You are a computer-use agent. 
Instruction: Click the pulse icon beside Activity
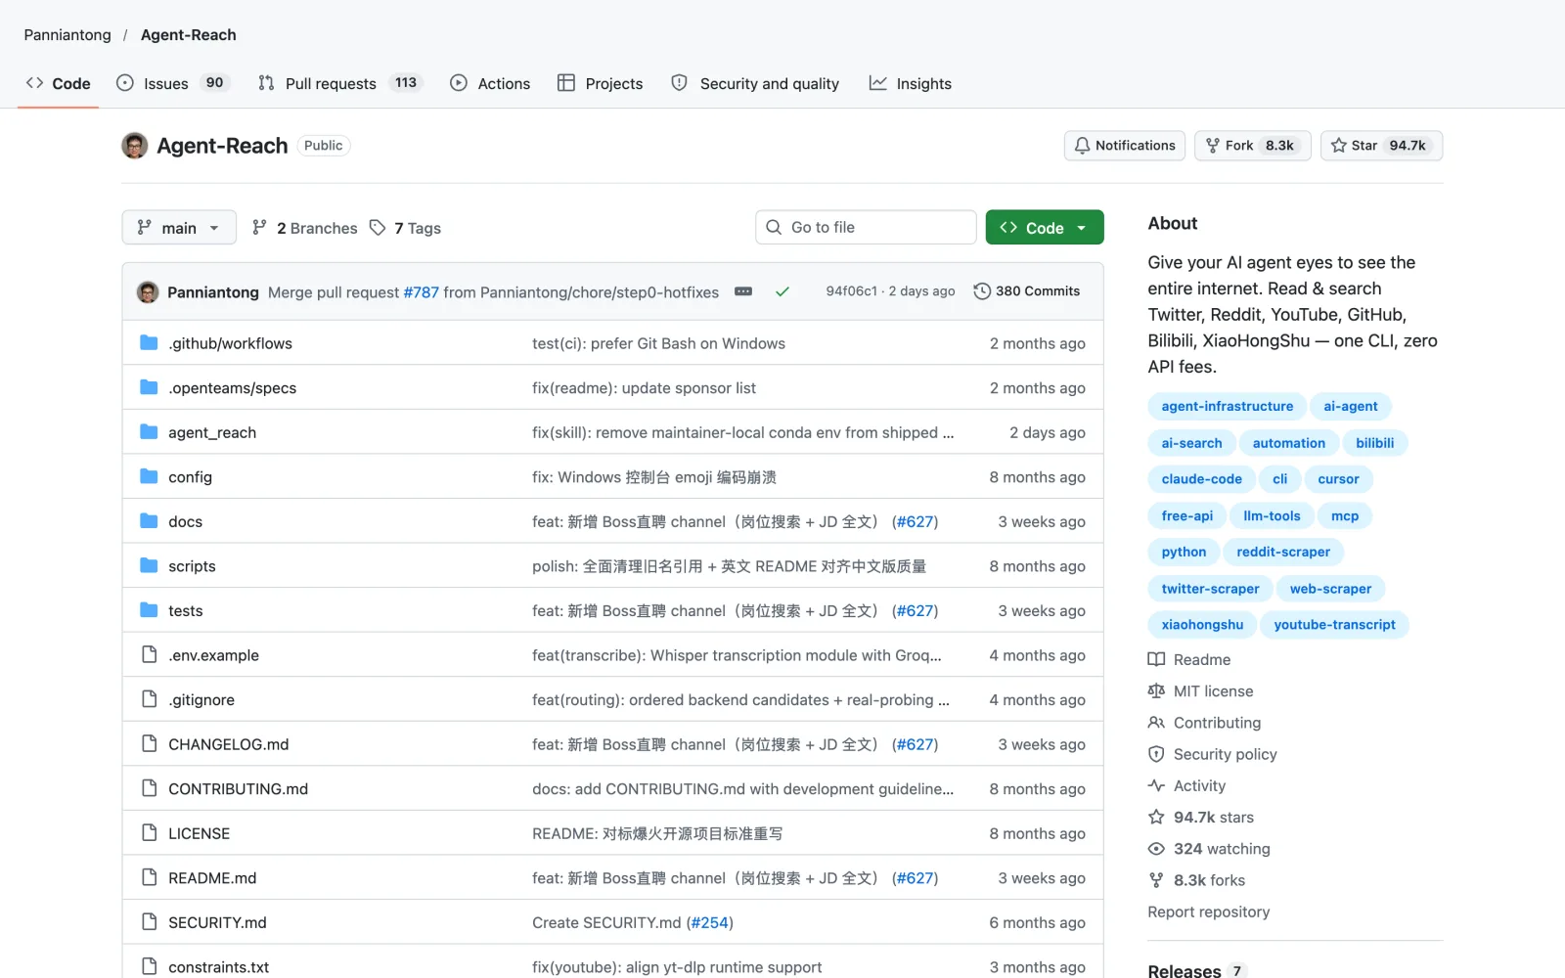tap(1156, 785)
